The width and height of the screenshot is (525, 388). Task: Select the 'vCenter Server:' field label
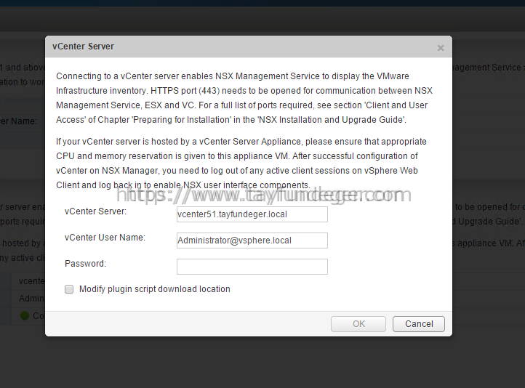point(95,211)
